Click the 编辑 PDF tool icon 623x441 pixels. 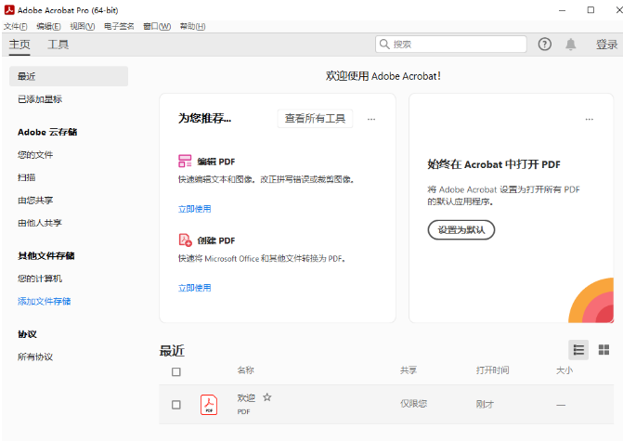[185, 161]
